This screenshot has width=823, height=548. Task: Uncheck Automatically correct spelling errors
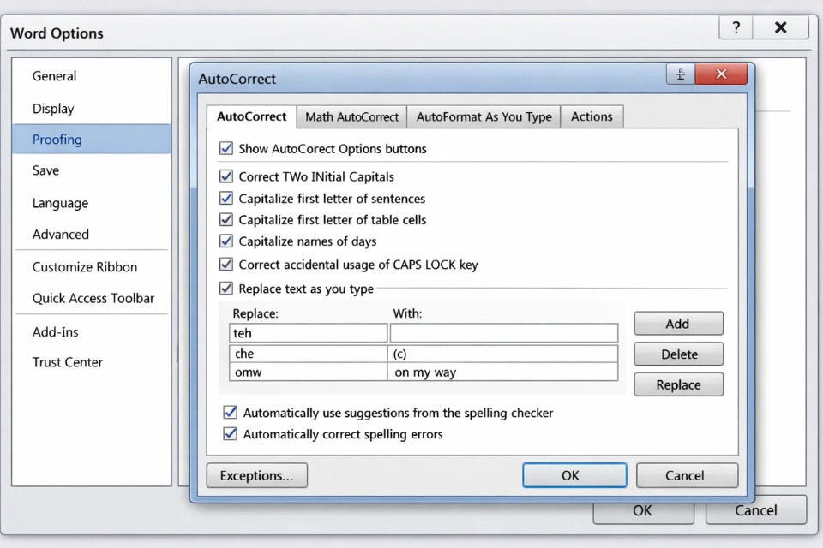[231, 434]
